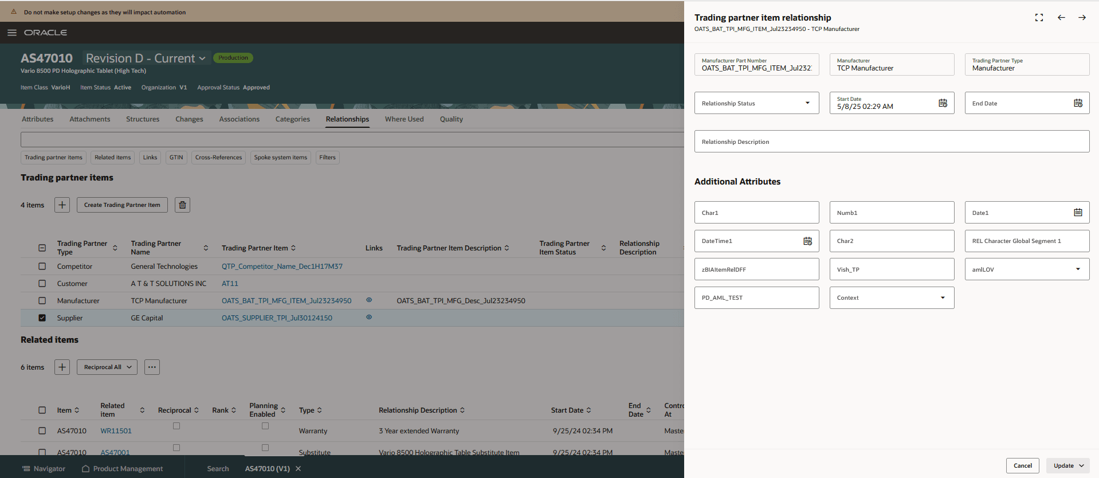Screen dimensions: 1099x478
Task: Sort related items by Type column
Action: [x=320, y=410]
